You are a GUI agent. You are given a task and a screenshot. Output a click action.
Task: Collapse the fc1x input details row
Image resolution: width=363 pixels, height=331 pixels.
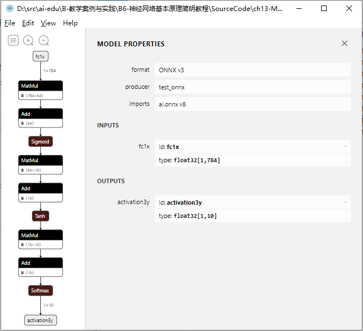[345, 147]
